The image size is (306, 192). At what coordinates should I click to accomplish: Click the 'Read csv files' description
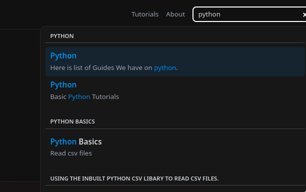pyautogui.click(x=71, y=153)
